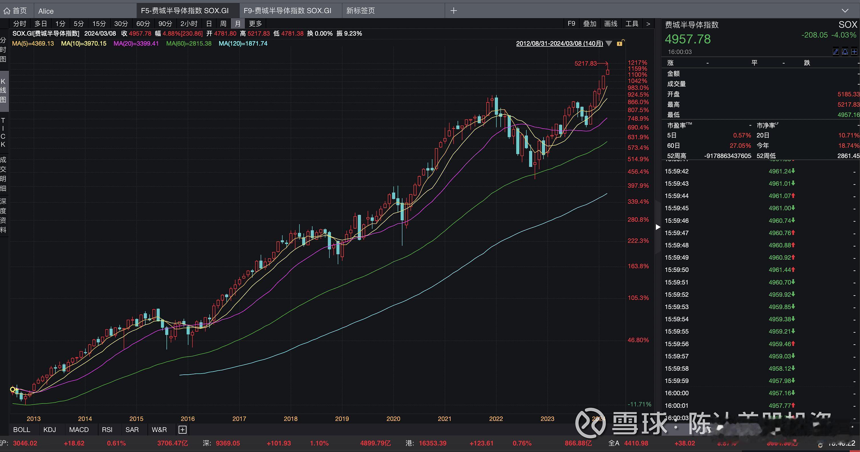Open the 叠加 overlay option
Image resolution: width=860 pixels, height=452 pixels.
(590, 24)
